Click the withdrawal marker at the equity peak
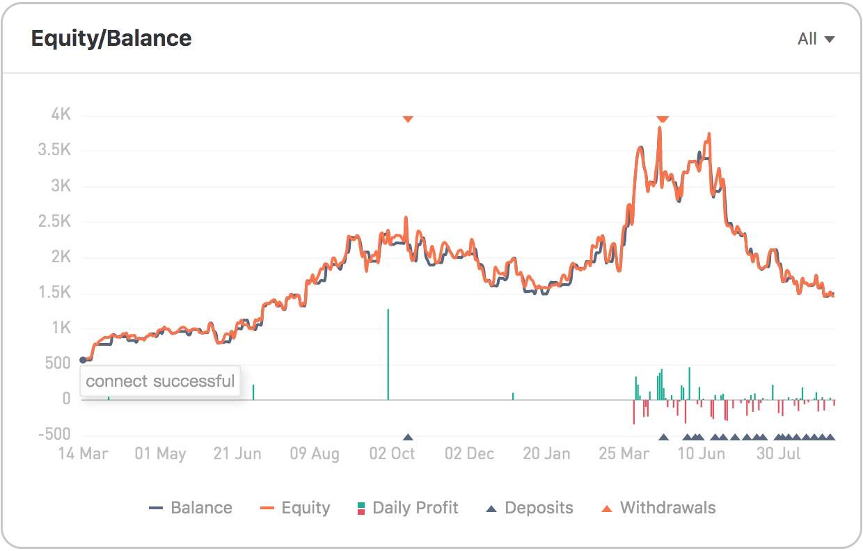The height and width of the screenshot is (551, 863). (x=663, y=119)
